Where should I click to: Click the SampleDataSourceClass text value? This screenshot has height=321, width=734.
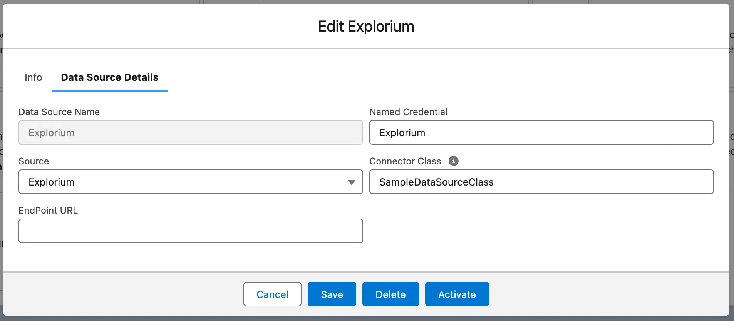pyautogui.click(x=436, y=182)
